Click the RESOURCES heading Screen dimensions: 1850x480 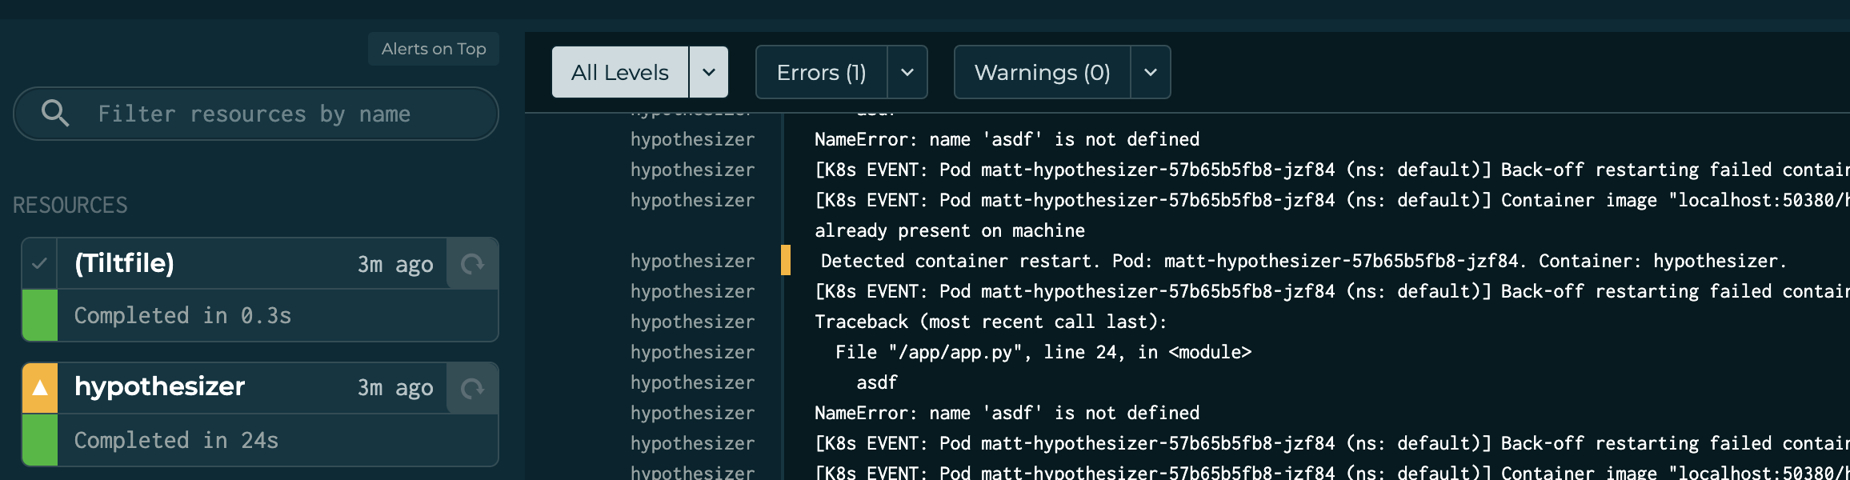pyautogui.click(x=70, y=205)
